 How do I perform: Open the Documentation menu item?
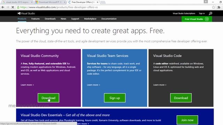click(109, 19)
